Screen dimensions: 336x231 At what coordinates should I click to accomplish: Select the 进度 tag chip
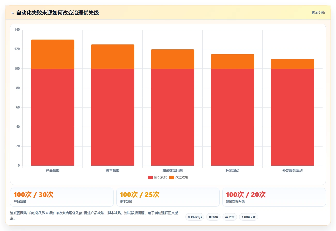[230, 217]
